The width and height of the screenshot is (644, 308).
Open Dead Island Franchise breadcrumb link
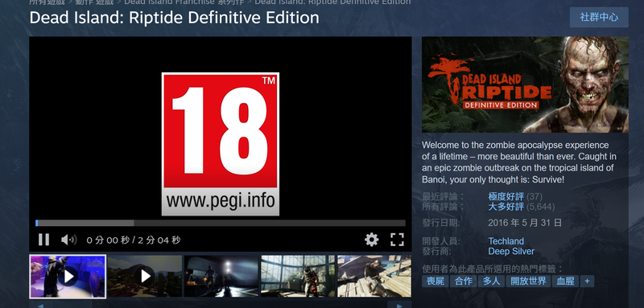click(184, 2)
